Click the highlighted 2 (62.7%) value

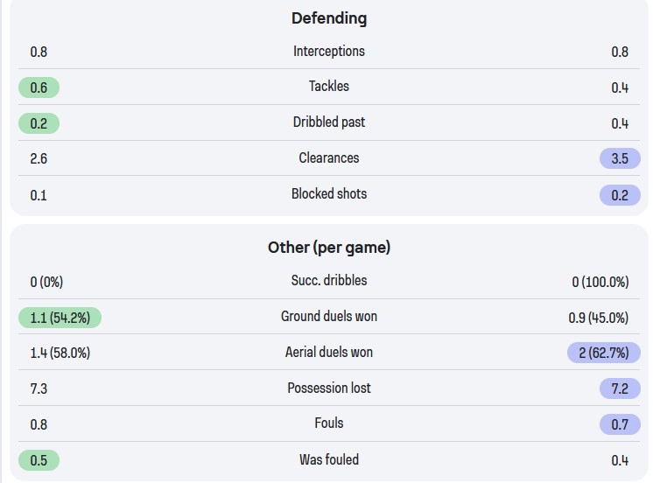pos(604,353)
